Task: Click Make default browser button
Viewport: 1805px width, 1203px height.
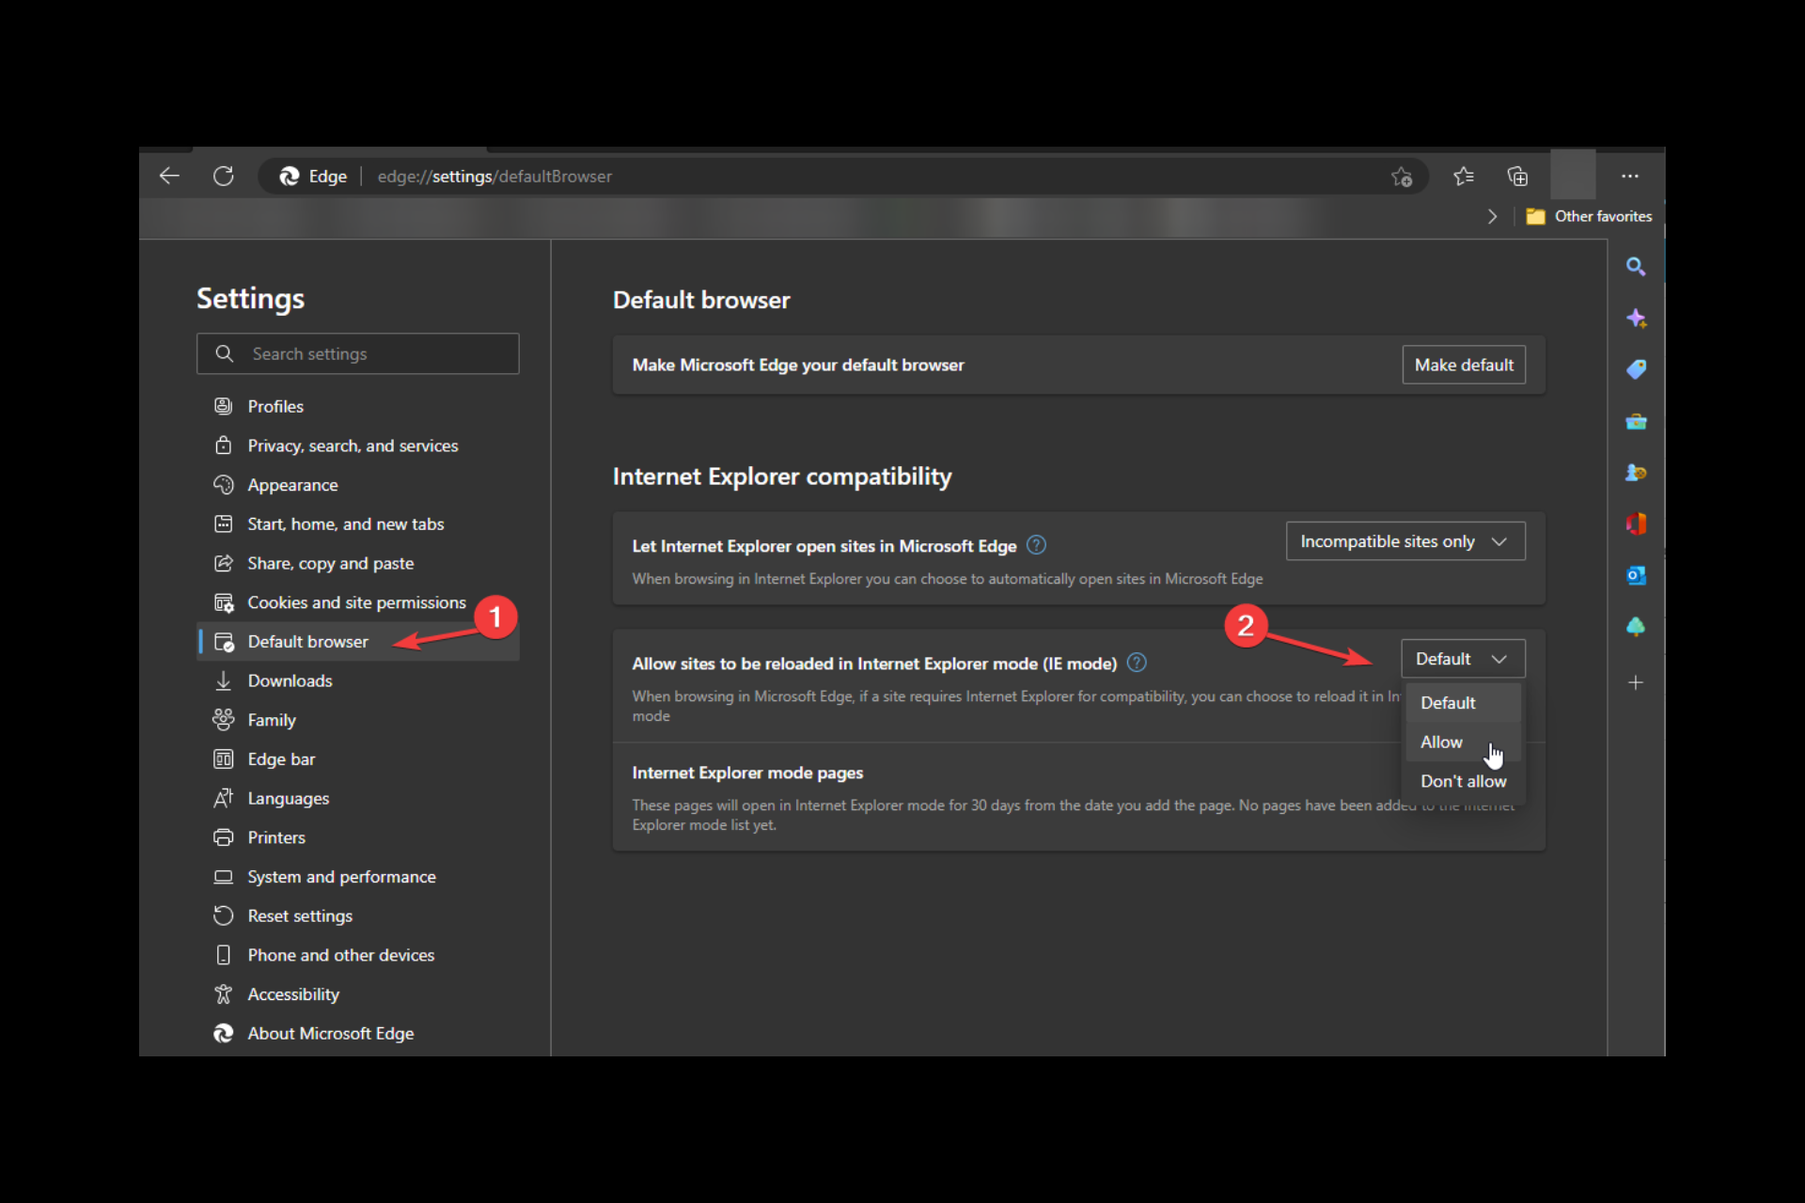Action: [1464, 364]
